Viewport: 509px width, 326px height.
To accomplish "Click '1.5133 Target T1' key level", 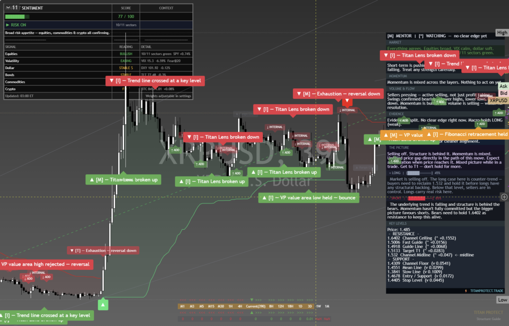I will (416, 251).
